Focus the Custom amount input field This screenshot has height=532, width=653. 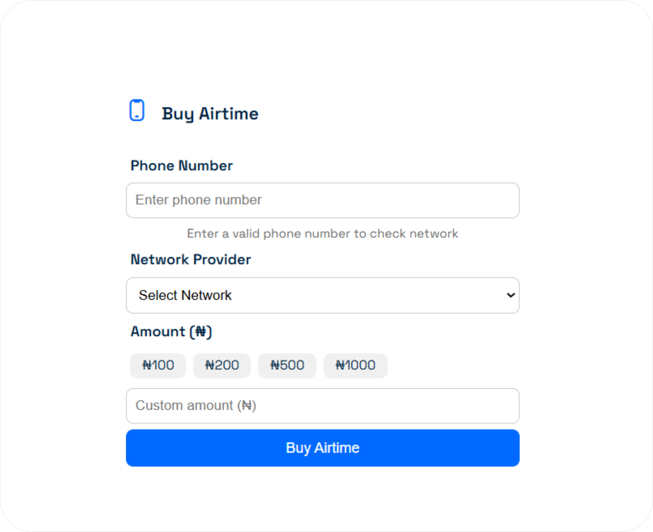point(322,406)
